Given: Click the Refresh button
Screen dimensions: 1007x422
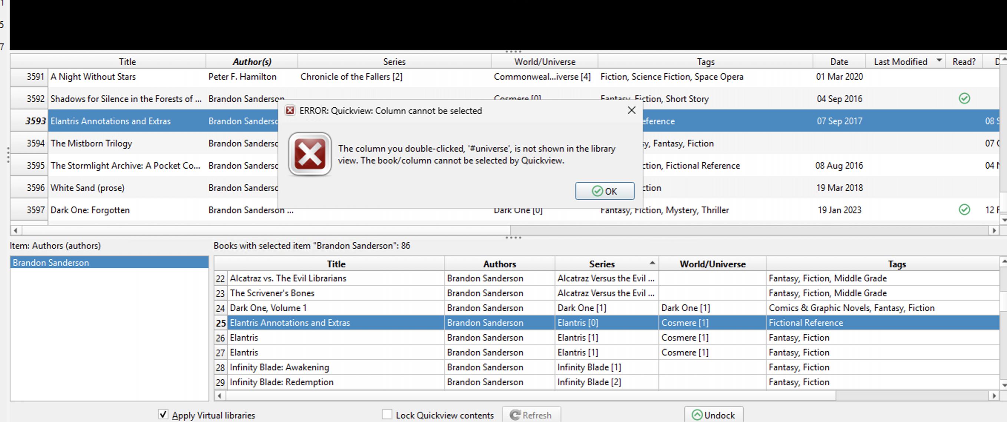Looking at the screenshot, I should point(531,415).
